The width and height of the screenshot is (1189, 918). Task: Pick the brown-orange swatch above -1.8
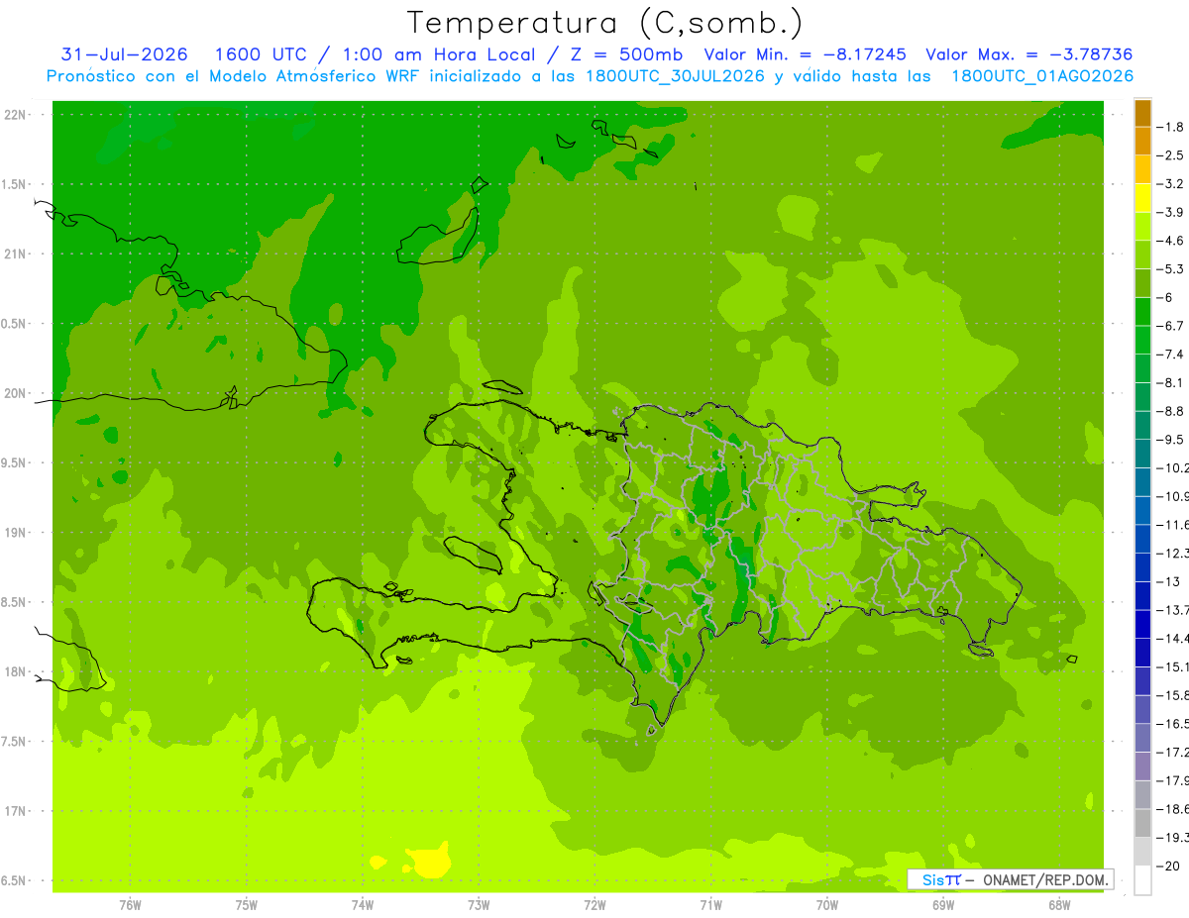point(1142,113)
